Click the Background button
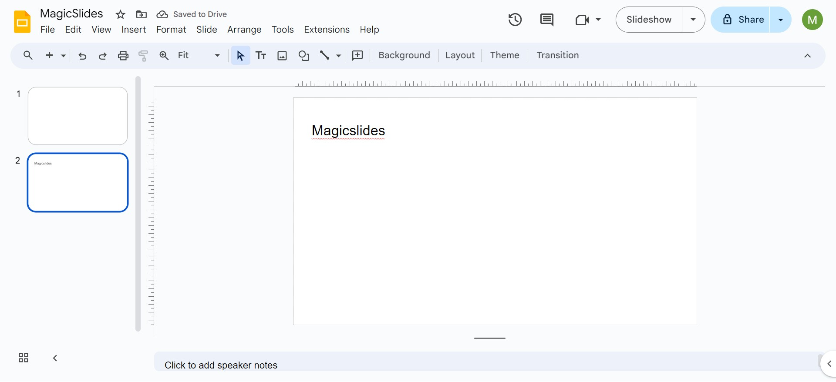This screenshot has width=836, height=382. pos(404,55)
